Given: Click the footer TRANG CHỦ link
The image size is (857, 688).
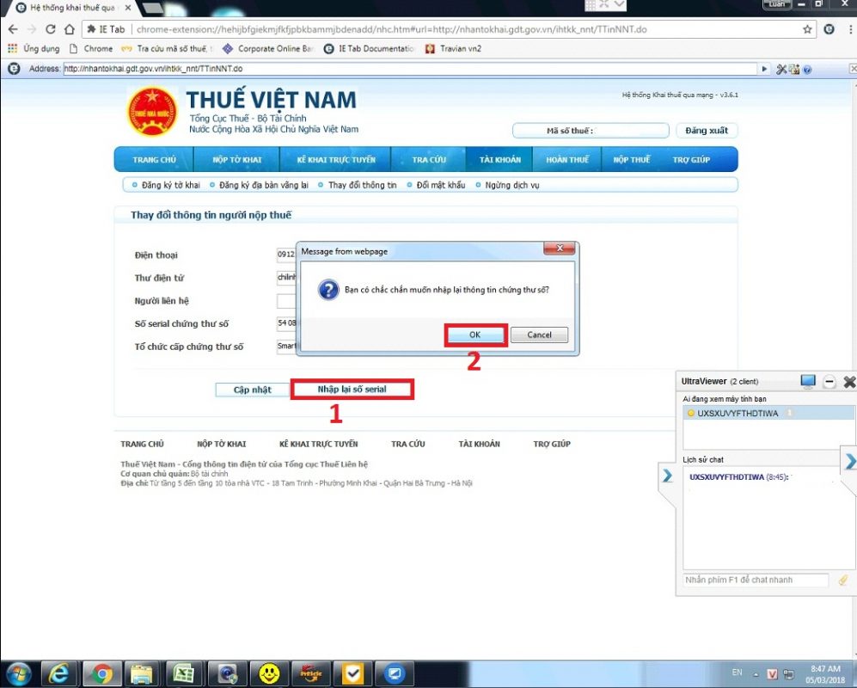Looking at the screenshot, I should [x=142, y=444].
